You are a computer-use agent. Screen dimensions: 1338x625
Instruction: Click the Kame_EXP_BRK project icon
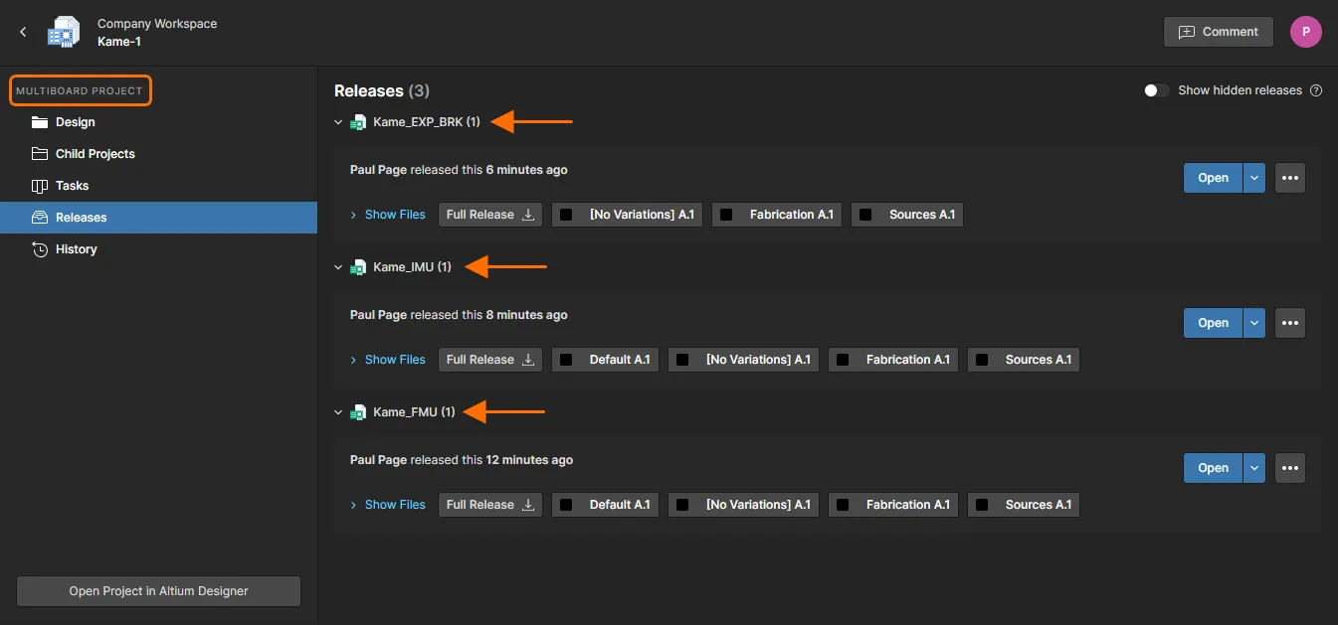[x=358, y=122]
